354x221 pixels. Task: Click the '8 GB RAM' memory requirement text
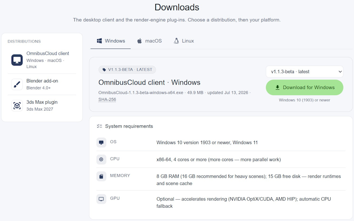pyautogui.click(x=249, y=180)
